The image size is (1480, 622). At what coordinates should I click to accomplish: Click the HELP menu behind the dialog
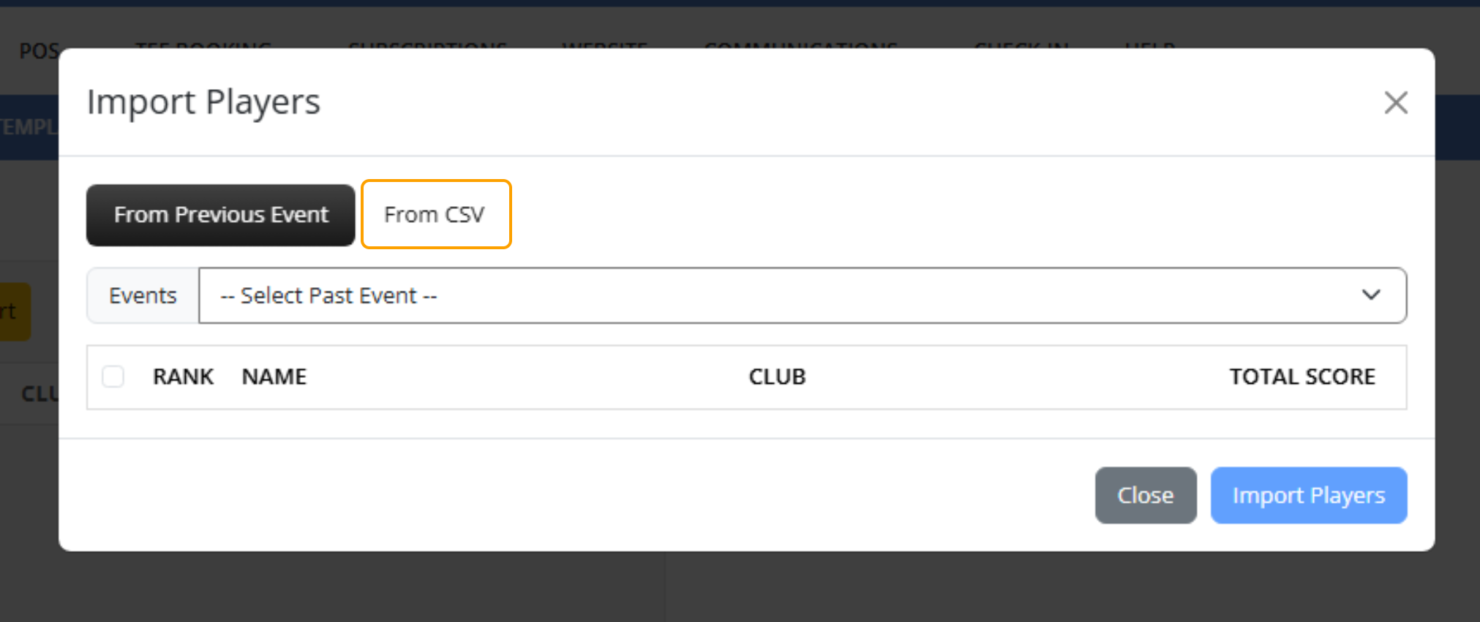point(1149,45)
